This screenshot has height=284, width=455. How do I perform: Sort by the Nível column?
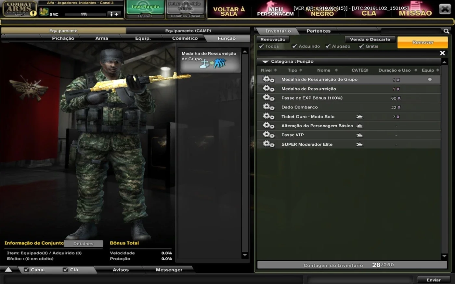(269, 70)
